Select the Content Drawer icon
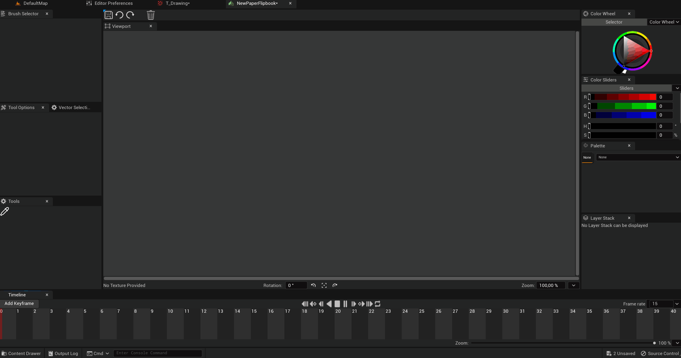The width and height of the screenshot is (681, 358). [5, 353]
